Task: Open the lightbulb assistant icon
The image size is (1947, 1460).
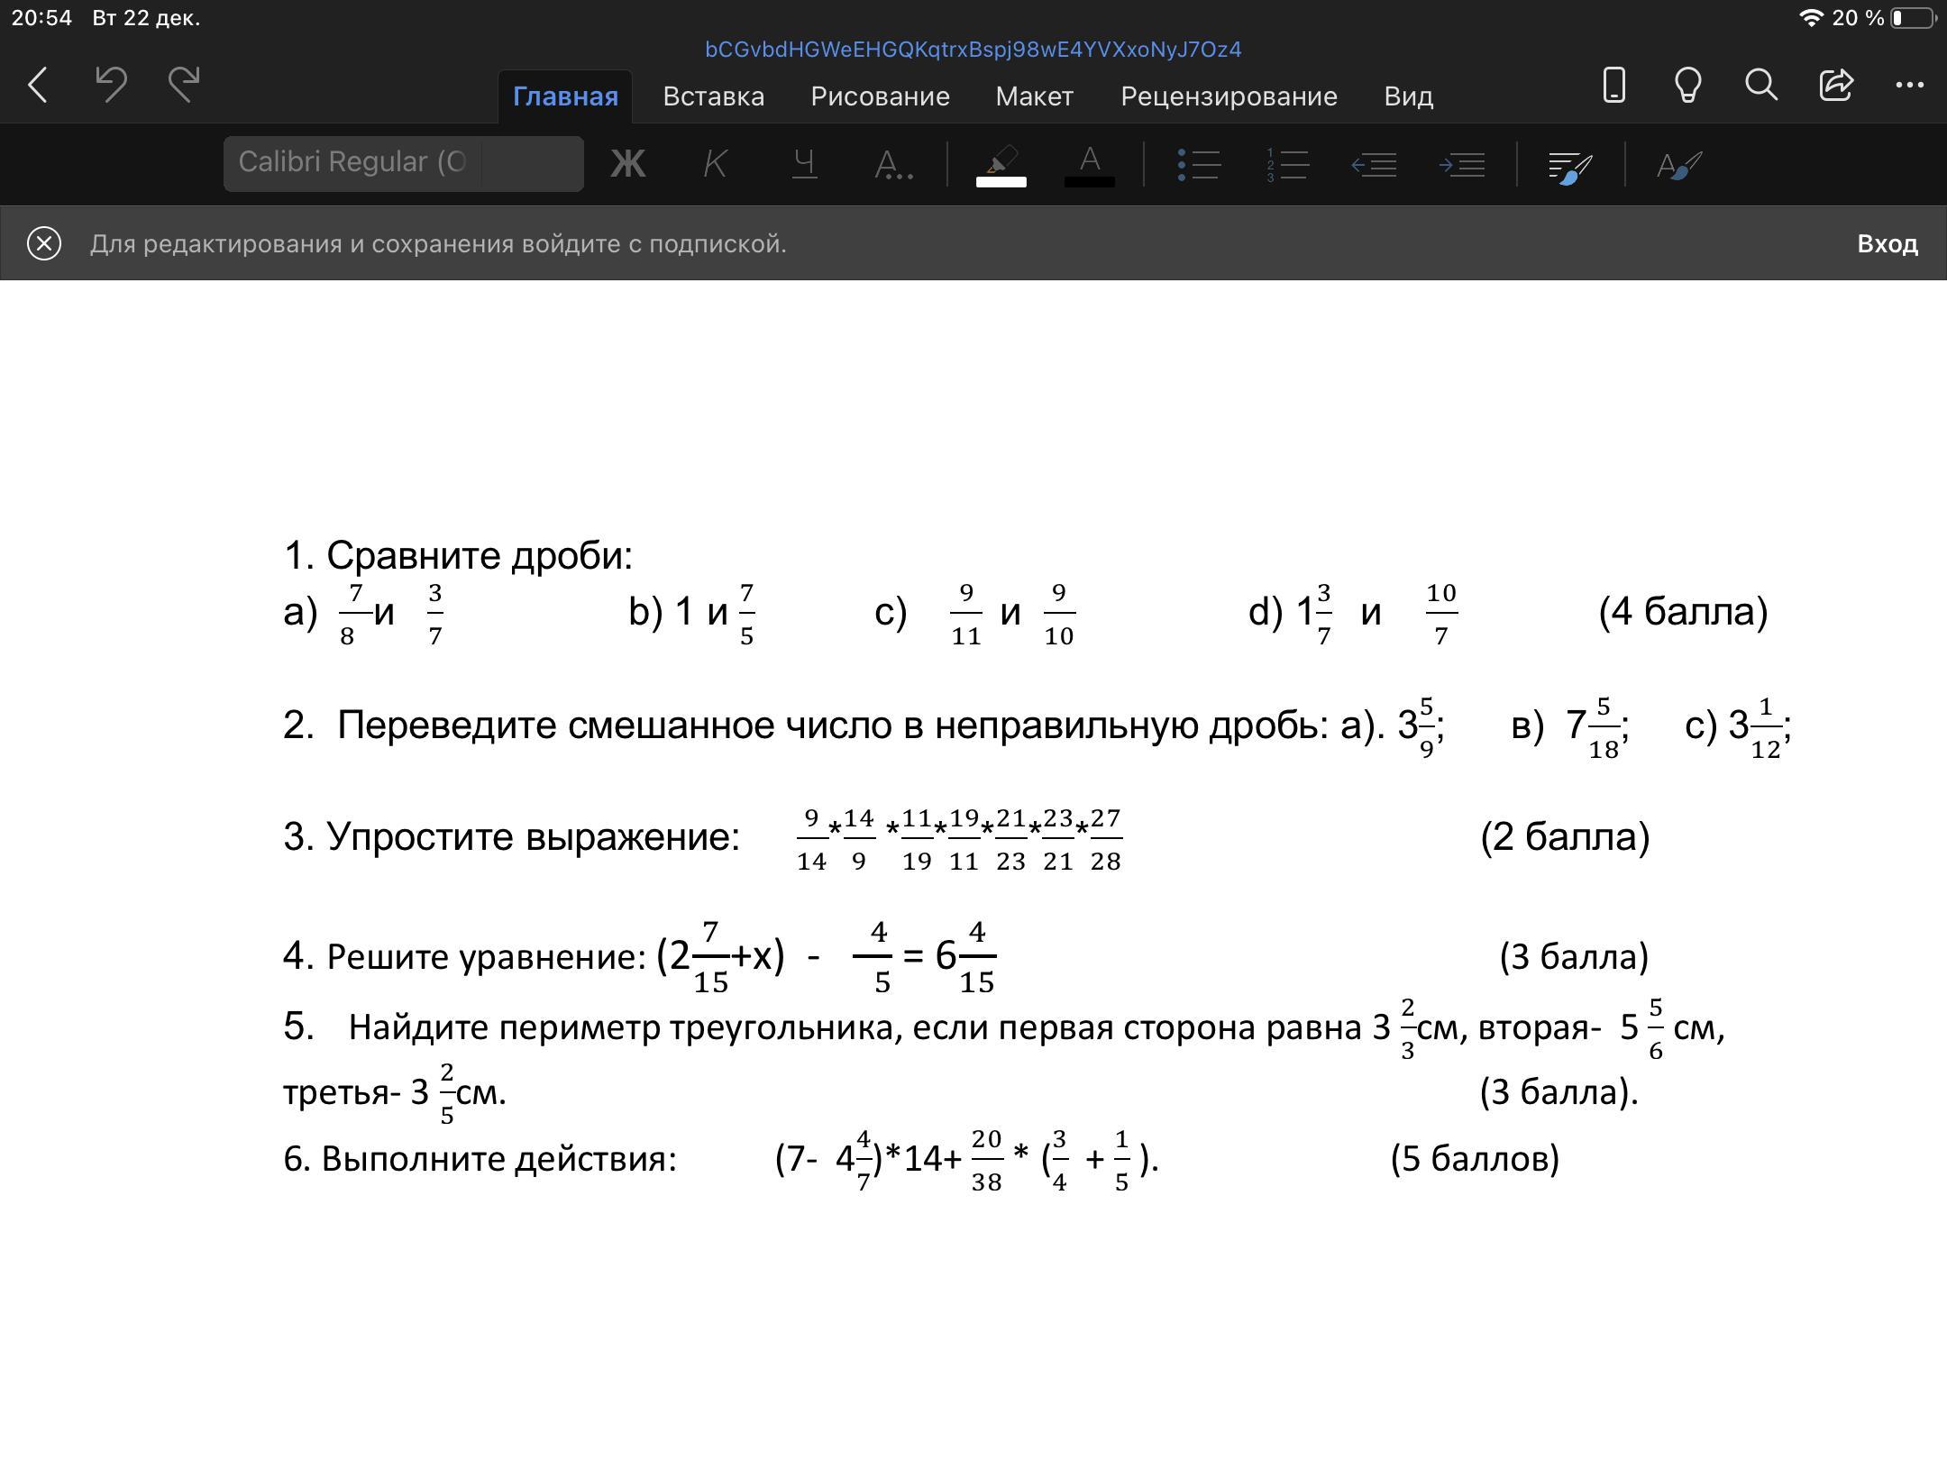Action: (x=1687, y=85)
